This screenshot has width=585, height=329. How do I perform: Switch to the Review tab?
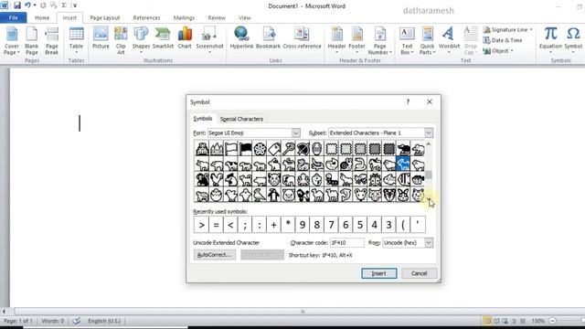(217, 17)
